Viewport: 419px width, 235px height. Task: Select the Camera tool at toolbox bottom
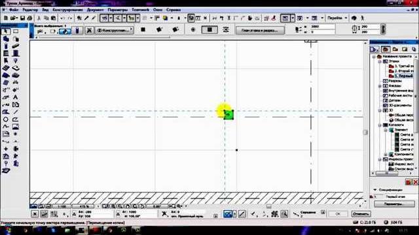click(6, 170)
